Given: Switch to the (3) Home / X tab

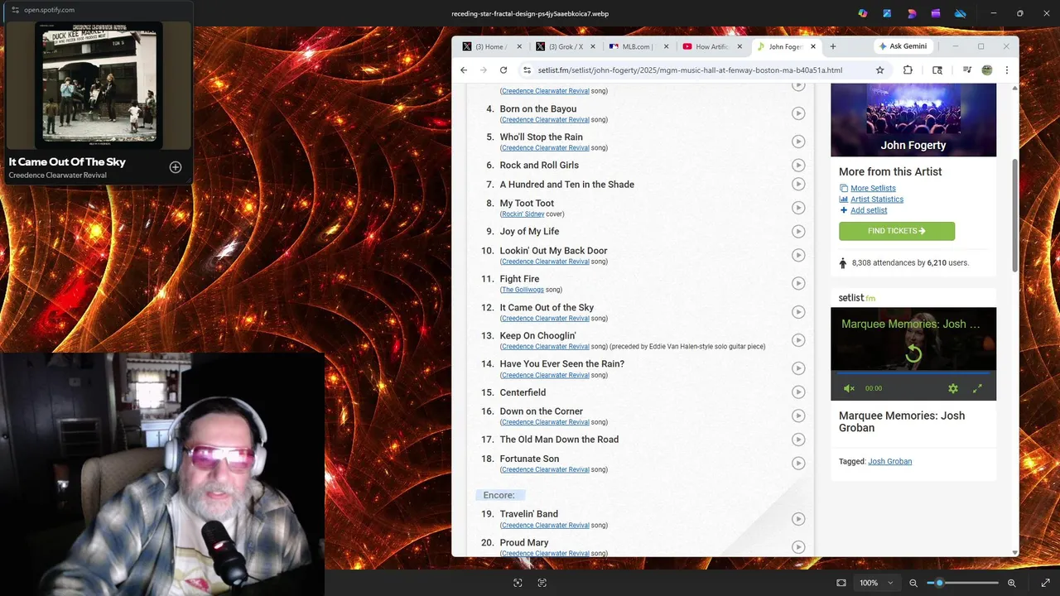Looking at the screenshot, I should 490,46.
